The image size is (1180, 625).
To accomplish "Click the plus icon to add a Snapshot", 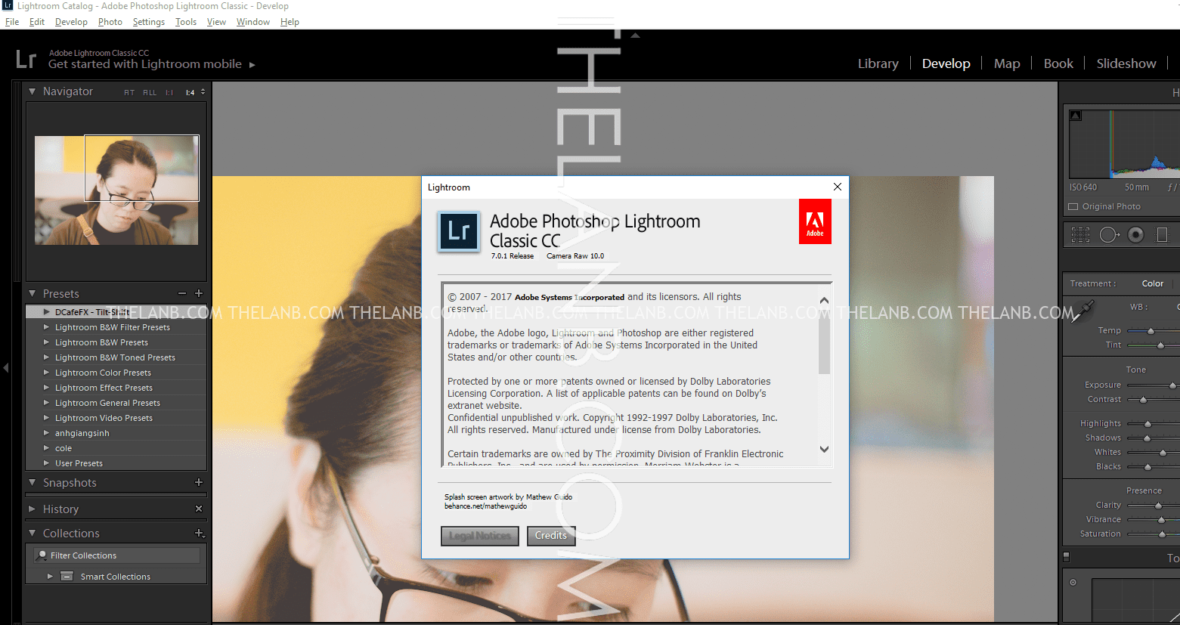I will point(199,482).
